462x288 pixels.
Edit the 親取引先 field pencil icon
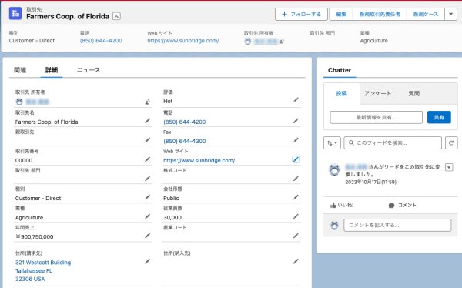click(148, 140)
